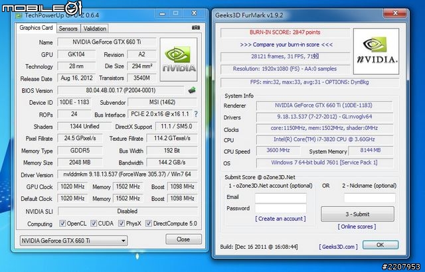Click the NVIDIA logo in GPU-Z
This screenshot has width=425, height=272.
(179, 60)
